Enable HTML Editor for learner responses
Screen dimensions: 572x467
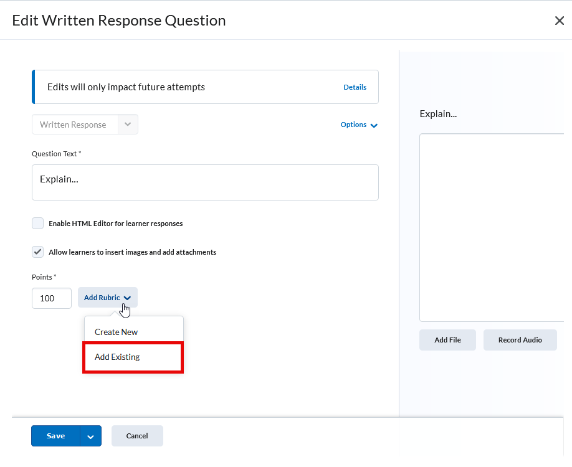(38, 224)
